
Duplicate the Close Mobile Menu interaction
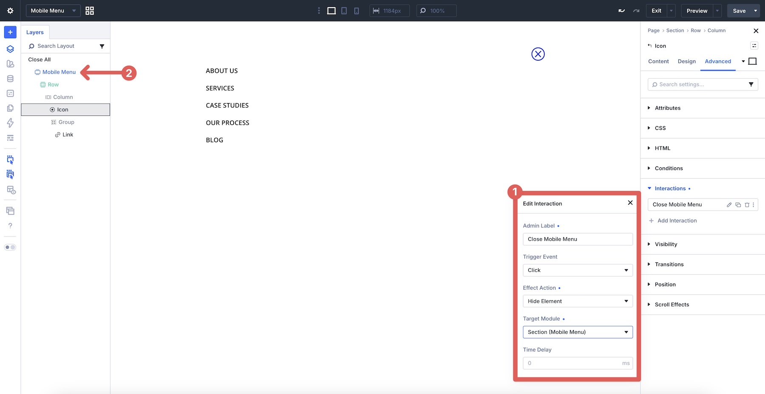click(738, 205)
